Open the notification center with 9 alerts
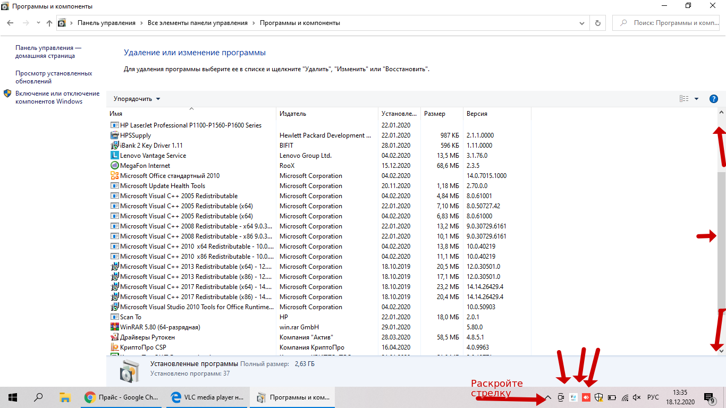This screenshot has height=408, width=726. coord(709,397)
